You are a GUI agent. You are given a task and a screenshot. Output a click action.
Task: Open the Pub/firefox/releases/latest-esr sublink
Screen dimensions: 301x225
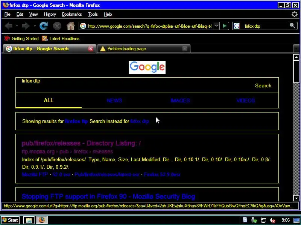(107, 174)
